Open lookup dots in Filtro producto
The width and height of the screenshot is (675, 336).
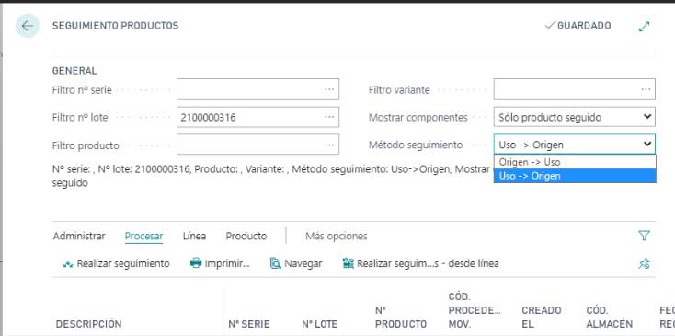329,145
